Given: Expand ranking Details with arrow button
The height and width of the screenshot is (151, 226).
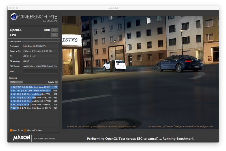Looking at the screenshot, I should click(56, 82).
